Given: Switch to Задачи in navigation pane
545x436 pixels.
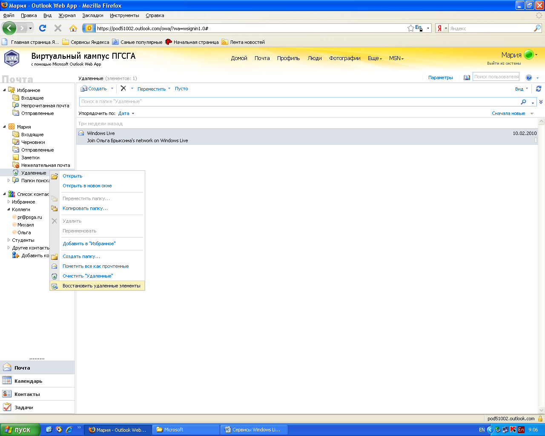Looking at the screenshot, I should pyautogui.click(x=37, y=407).
